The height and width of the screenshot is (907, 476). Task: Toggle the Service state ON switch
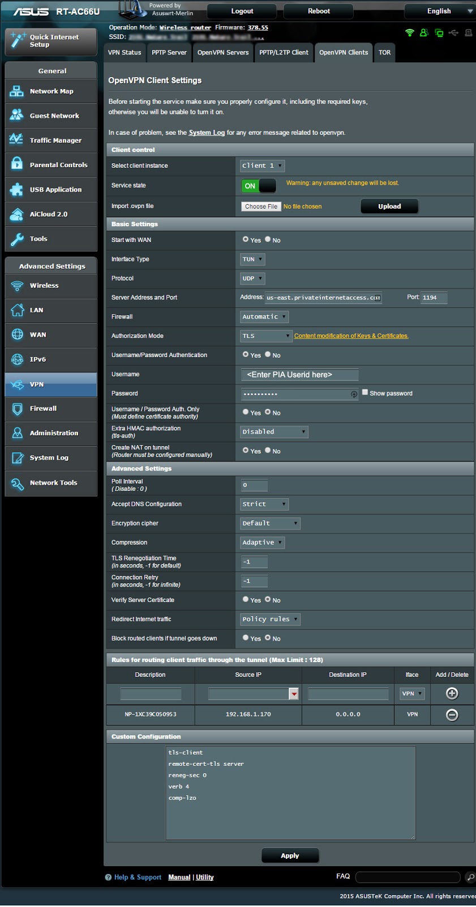coord(259,185)
